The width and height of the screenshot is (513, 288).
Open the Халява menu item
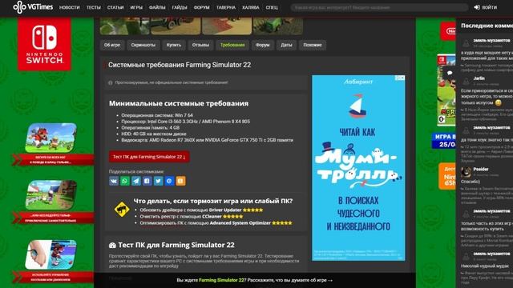[x=251, y=7]
